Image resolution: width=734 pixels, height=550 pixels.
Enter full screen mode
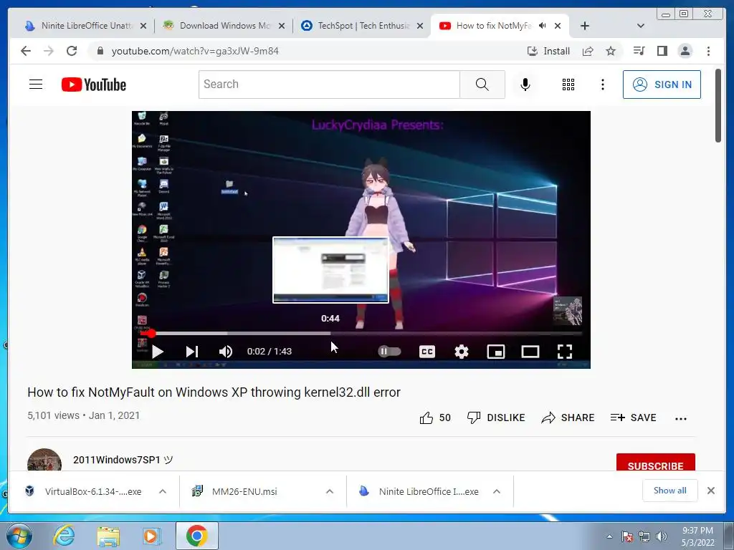tap(565, 352)
